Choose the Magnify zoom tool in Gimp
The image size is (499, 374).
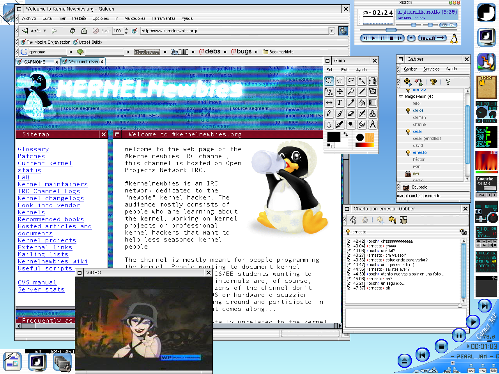[351, 92]
